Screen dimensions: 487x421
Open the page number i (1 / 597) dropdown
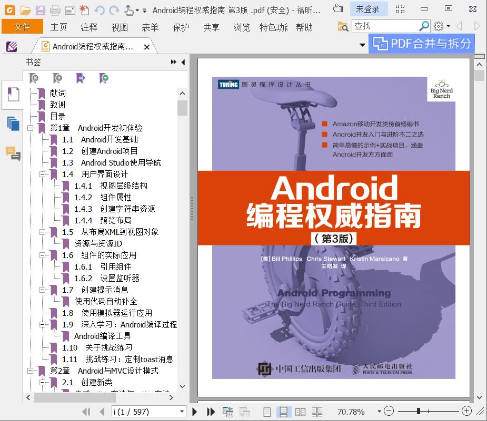click(182, 412)
